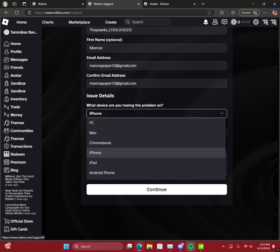
Task: Toggle the device dropdown showing iPhone
Action: click(x=157, y=114)
